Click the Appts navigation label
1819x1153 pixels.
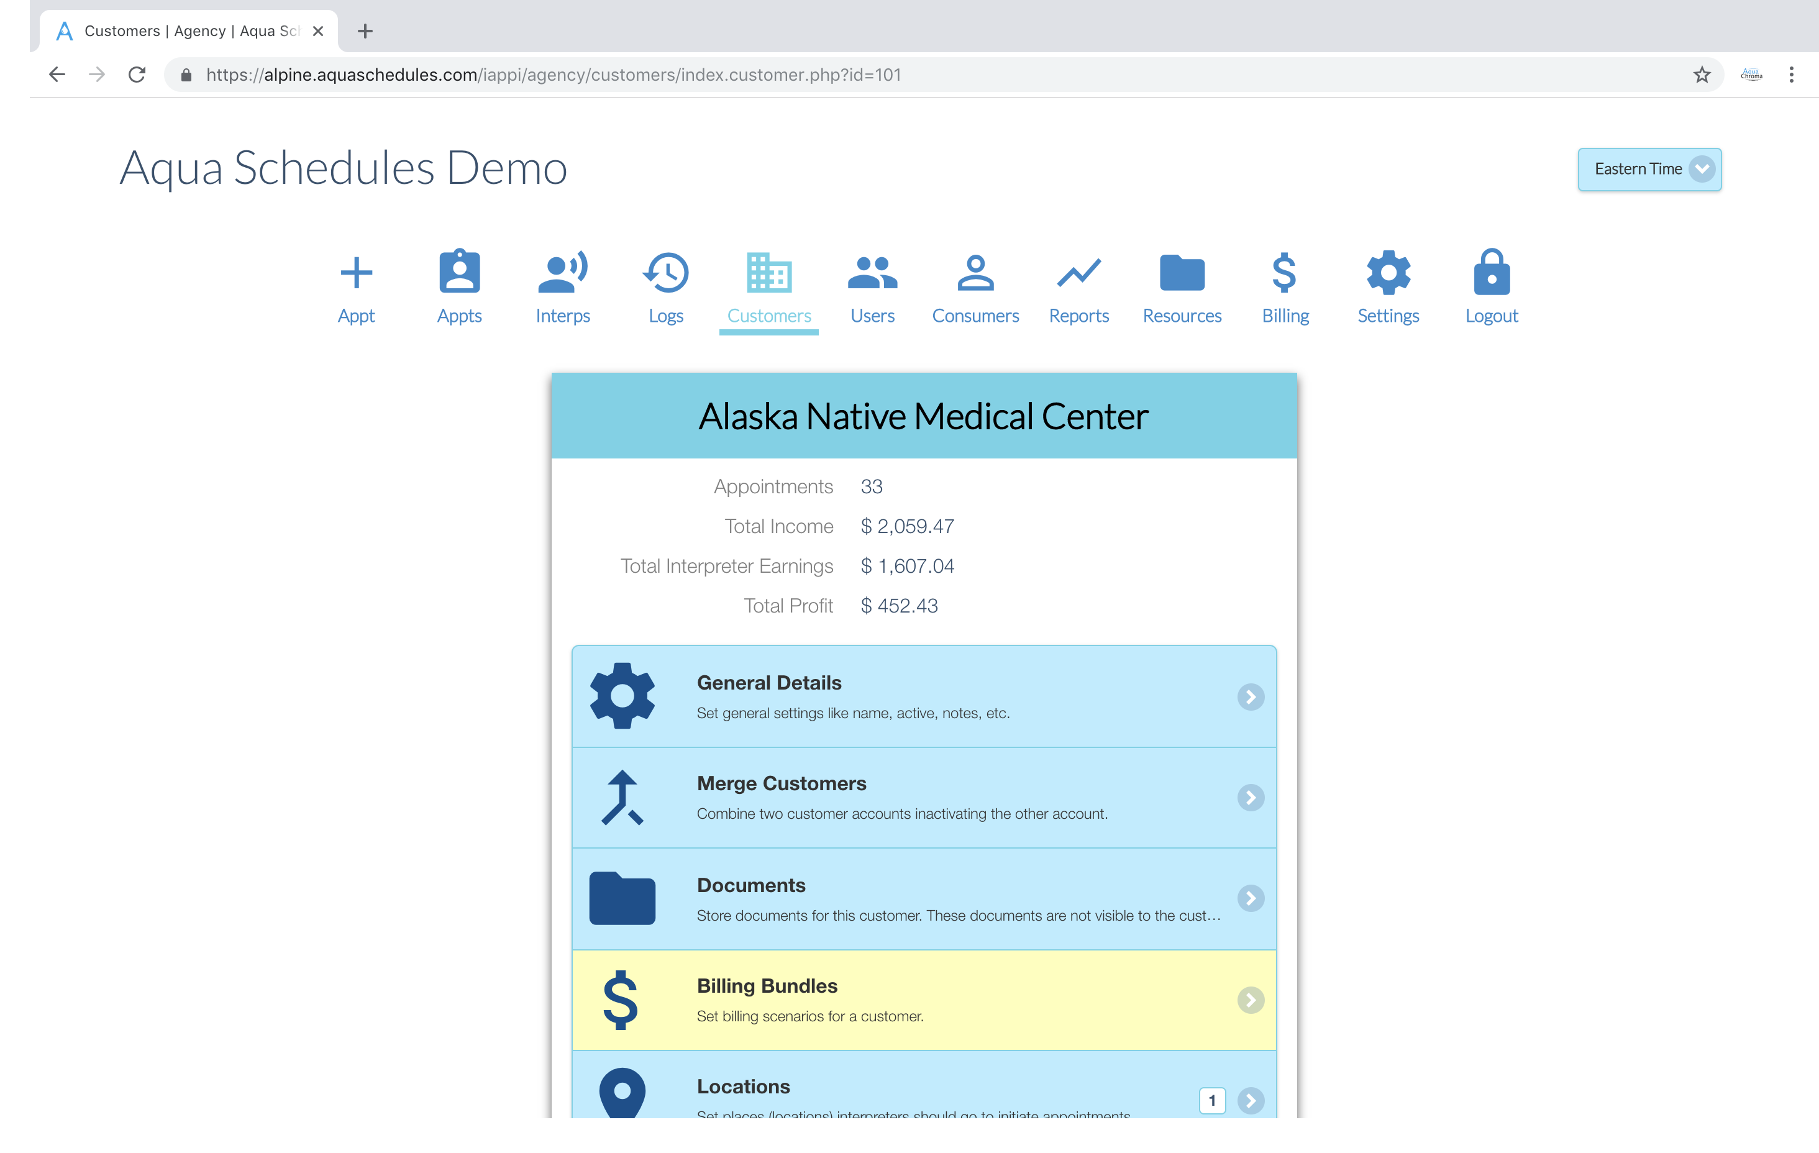click(x=459, y=316)
